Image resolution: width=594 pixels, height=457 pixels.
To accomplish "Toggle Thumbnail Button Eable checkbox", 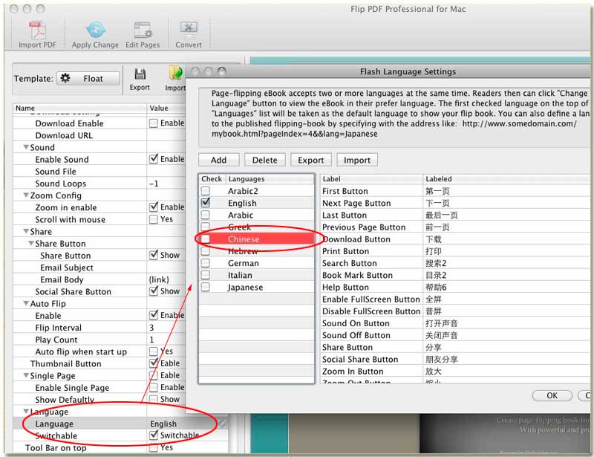I will [154, 363].
